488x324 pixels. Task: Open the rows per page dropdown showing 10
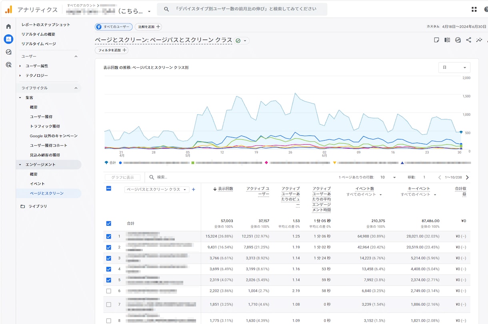[x=388, y=177]
